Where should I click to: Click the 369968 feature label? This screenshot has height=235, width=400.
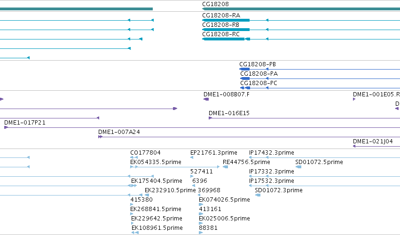coord(209,191)
